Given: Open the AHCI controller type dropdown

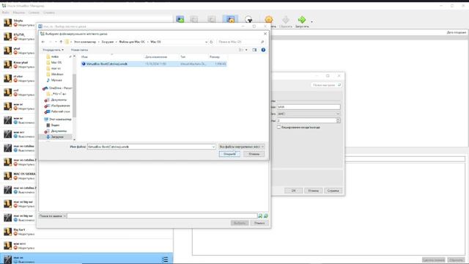Looking at the screenshot, I should pyautogui.click(x=309, y=114).
